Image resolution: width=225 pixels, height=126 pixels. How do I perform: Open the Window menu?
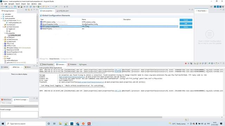click(34, 4)
